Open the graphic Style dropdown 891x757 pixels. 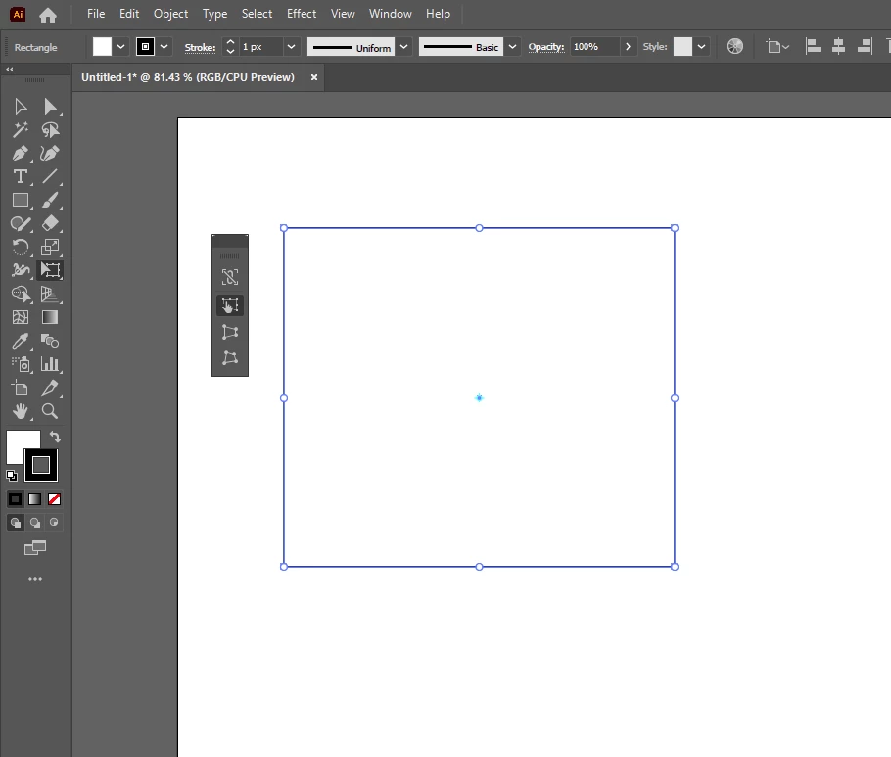[701, 47]
